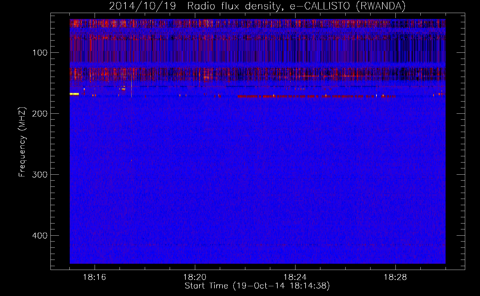480x296 pixels.
Task: Click the 'Start Time (19-Oct-14 18:14:38)' label
Action: click(x=257, y=286)
